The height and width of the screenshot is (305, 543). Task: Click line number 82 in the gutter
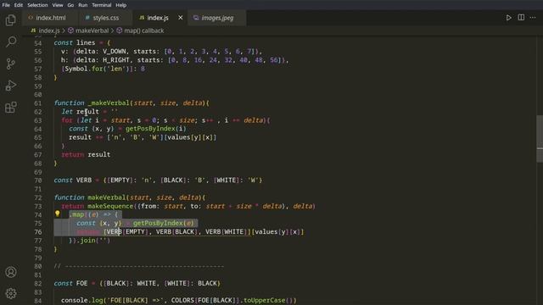(x=37, y=284)
